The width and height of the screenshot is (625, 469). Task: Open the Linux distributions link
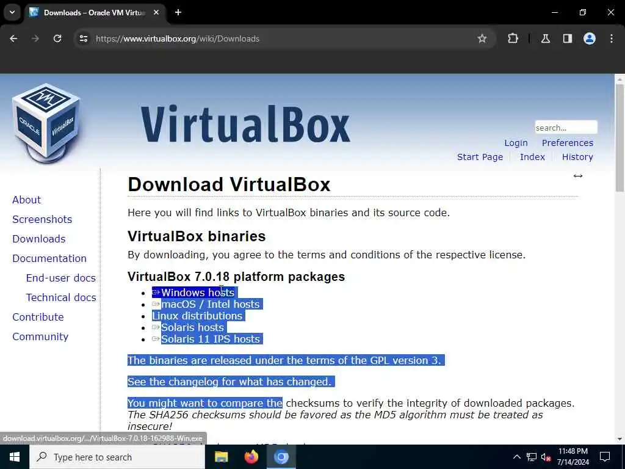197,316
